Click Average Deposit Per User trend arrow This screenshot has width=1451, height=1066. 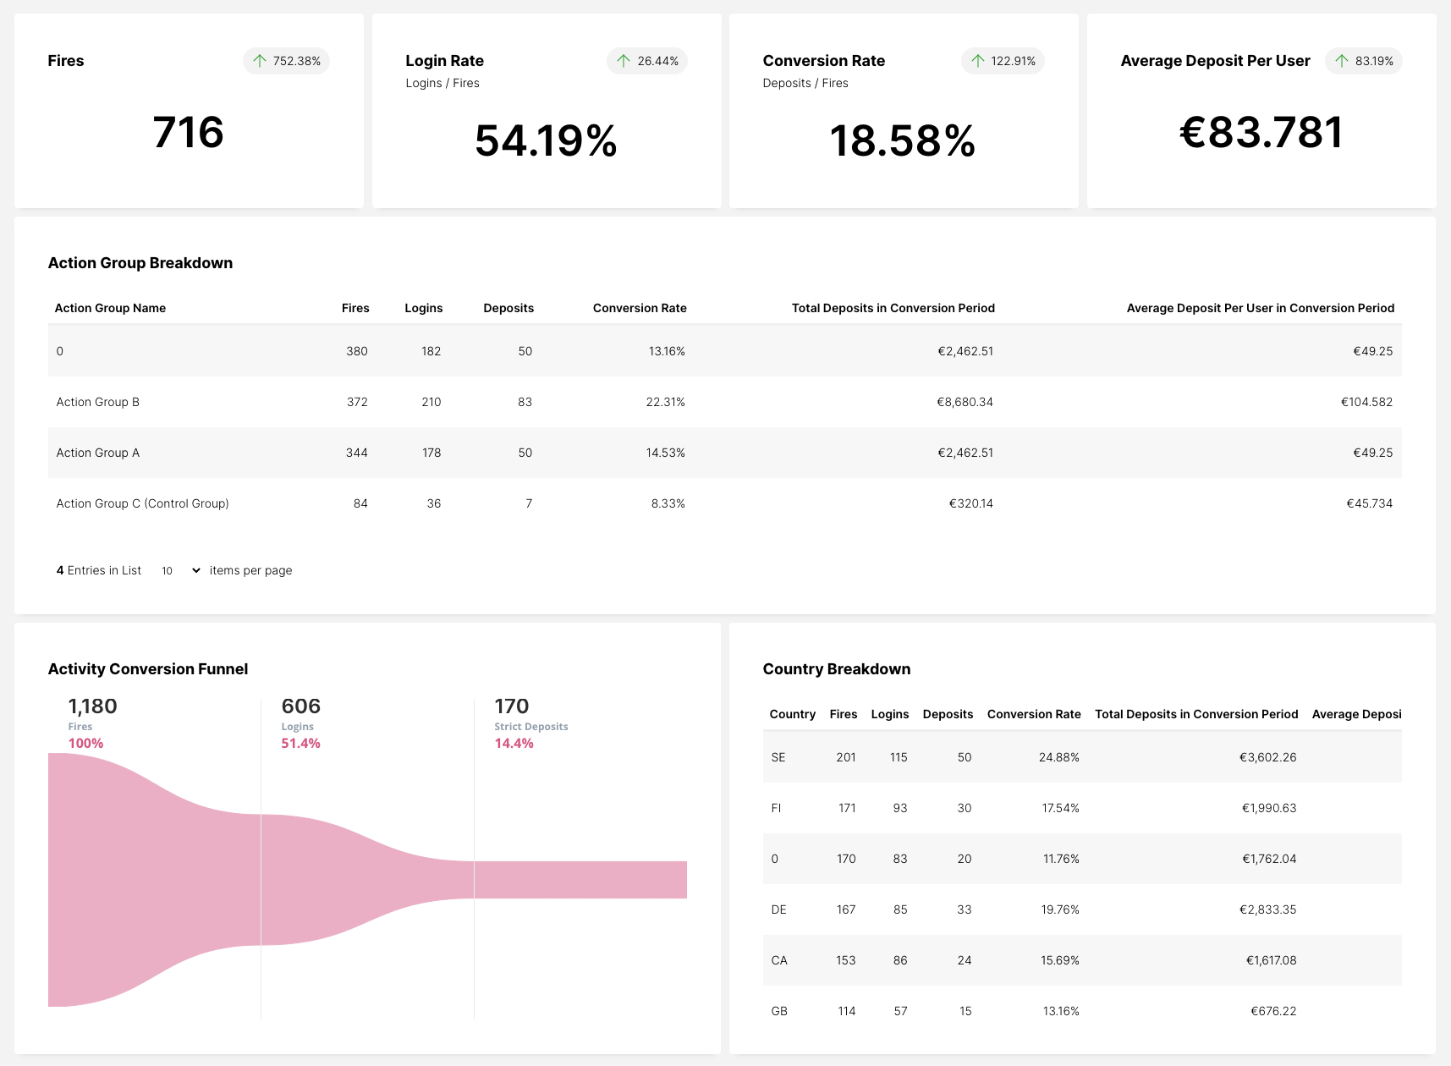pos(1342,61)
